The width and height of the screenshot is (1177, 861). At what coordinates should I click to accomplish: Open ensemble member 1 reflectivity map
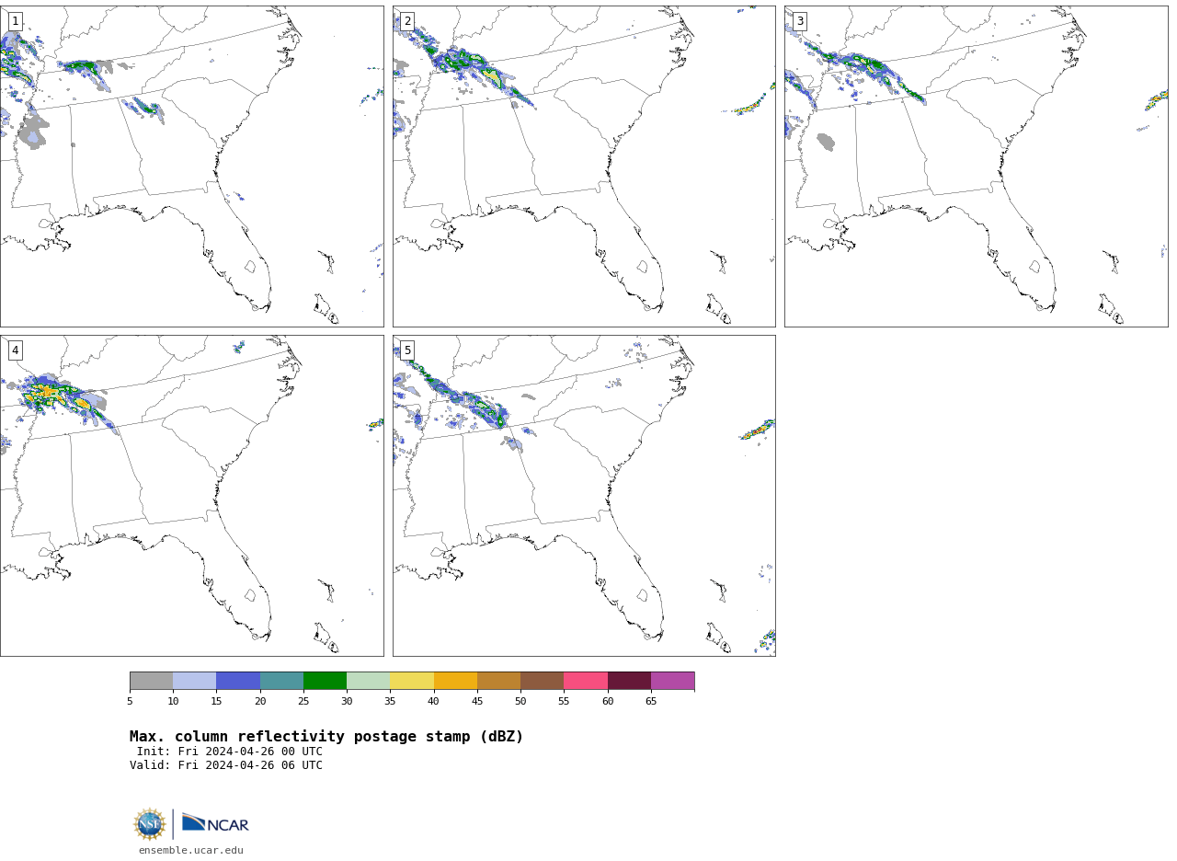191,166
